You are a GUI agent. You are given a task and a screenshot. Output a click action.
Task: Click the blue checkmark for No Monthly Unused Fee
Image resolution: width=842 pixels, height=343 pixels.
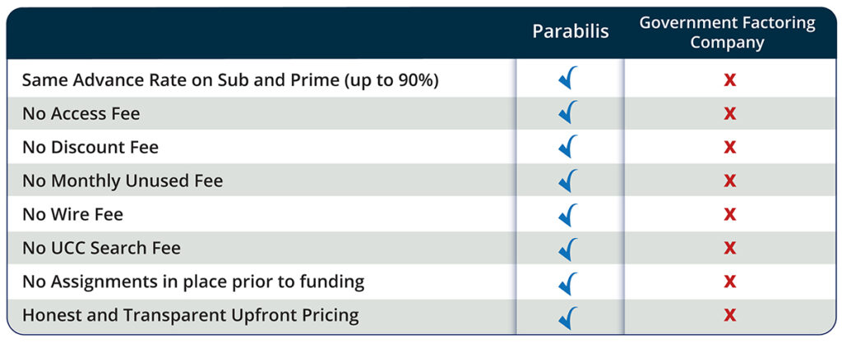(x=568, y=181)
